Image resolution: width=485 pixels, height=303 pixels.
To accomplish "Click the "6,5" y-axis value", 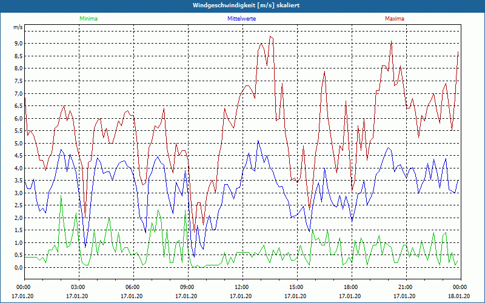I will 19,105.
